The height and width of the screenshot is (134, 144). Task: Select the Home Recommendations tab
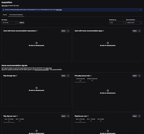coord(16,15)
